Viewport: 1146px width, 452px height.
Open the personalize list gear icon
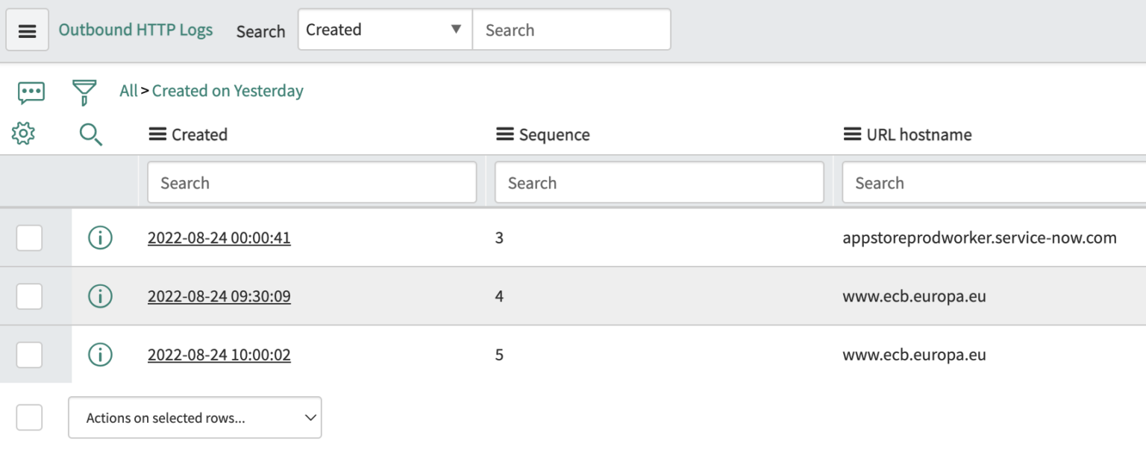click(24, 134)
